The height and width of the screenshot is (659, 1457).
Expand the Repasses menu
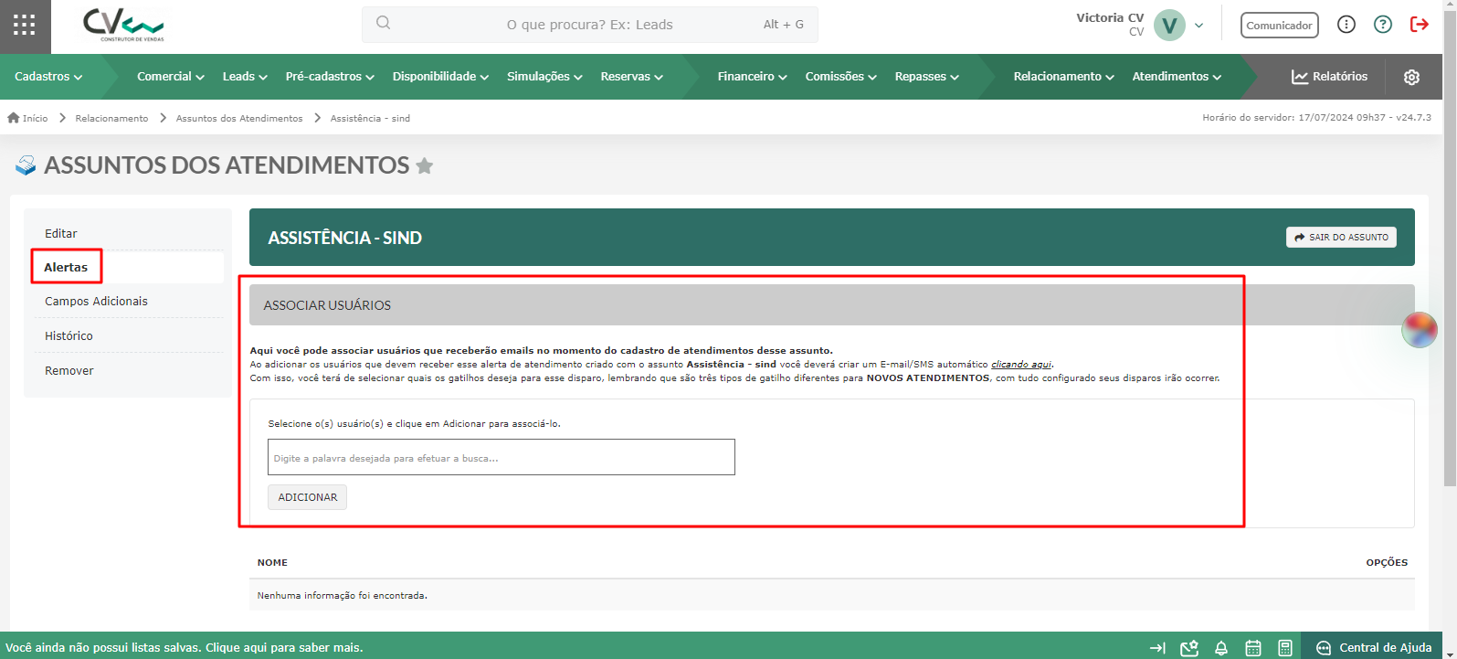(x=926, y=77)
